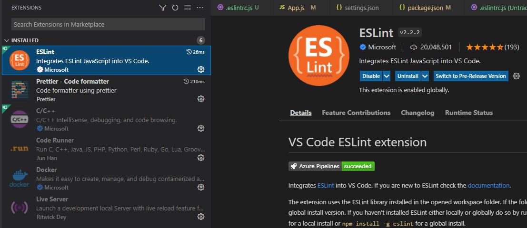Click the Live Server broadcast icon
Screen dimensions: 527x228
[x=20, y=208]
